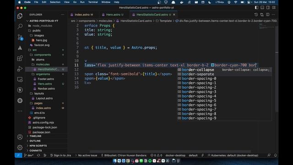Open timeline history icon in editor toolbar
Image resolution: width=293 pixels, height=165 pixels.
(x=256, y=15)
